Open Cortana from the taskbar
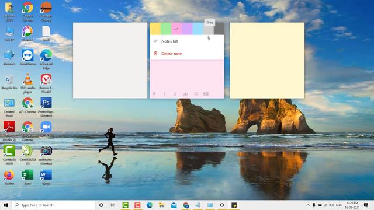The height and width of the screenshot is (210, 374). [x=101, y=205]
